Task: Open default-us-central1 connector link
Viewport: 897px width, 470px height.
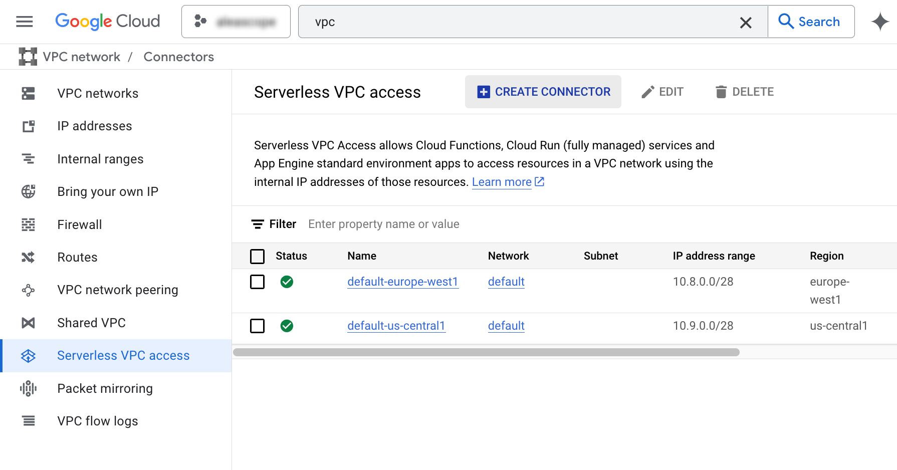Action: (x=396, y=326)
